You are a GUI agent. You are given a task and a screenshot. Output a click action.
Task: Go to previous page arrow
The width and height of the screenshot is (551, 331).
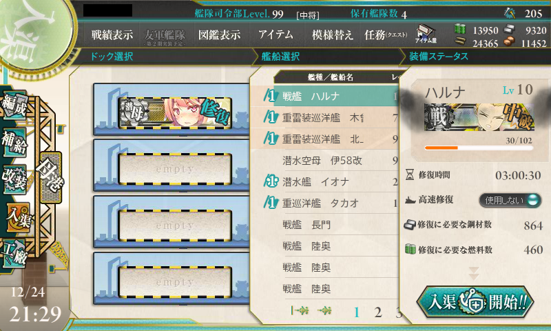pyautogui.click(x=324, y=310)
